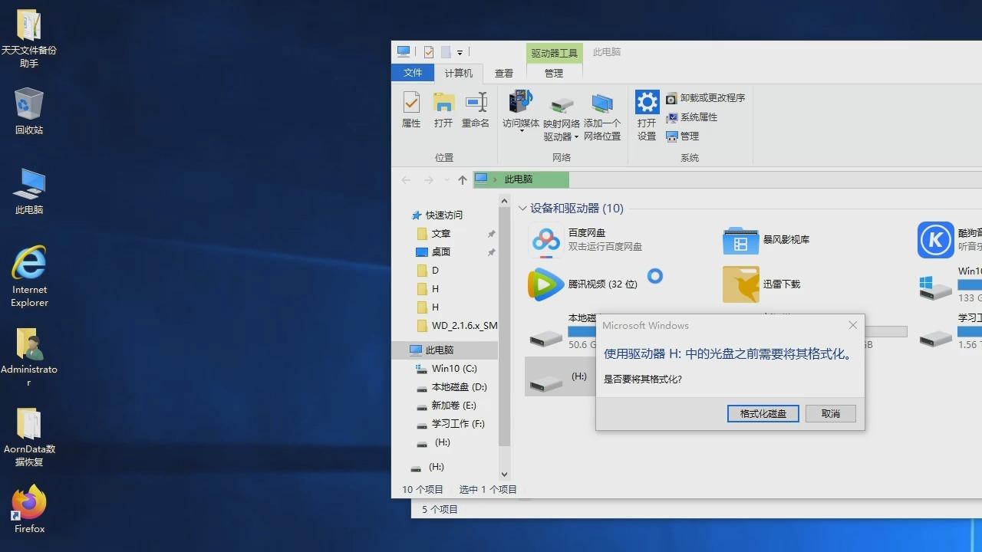This screenshot has width=982, height=552.
Task: Unpin 桌面 from Quick access
Action: (x=490, y=251)
